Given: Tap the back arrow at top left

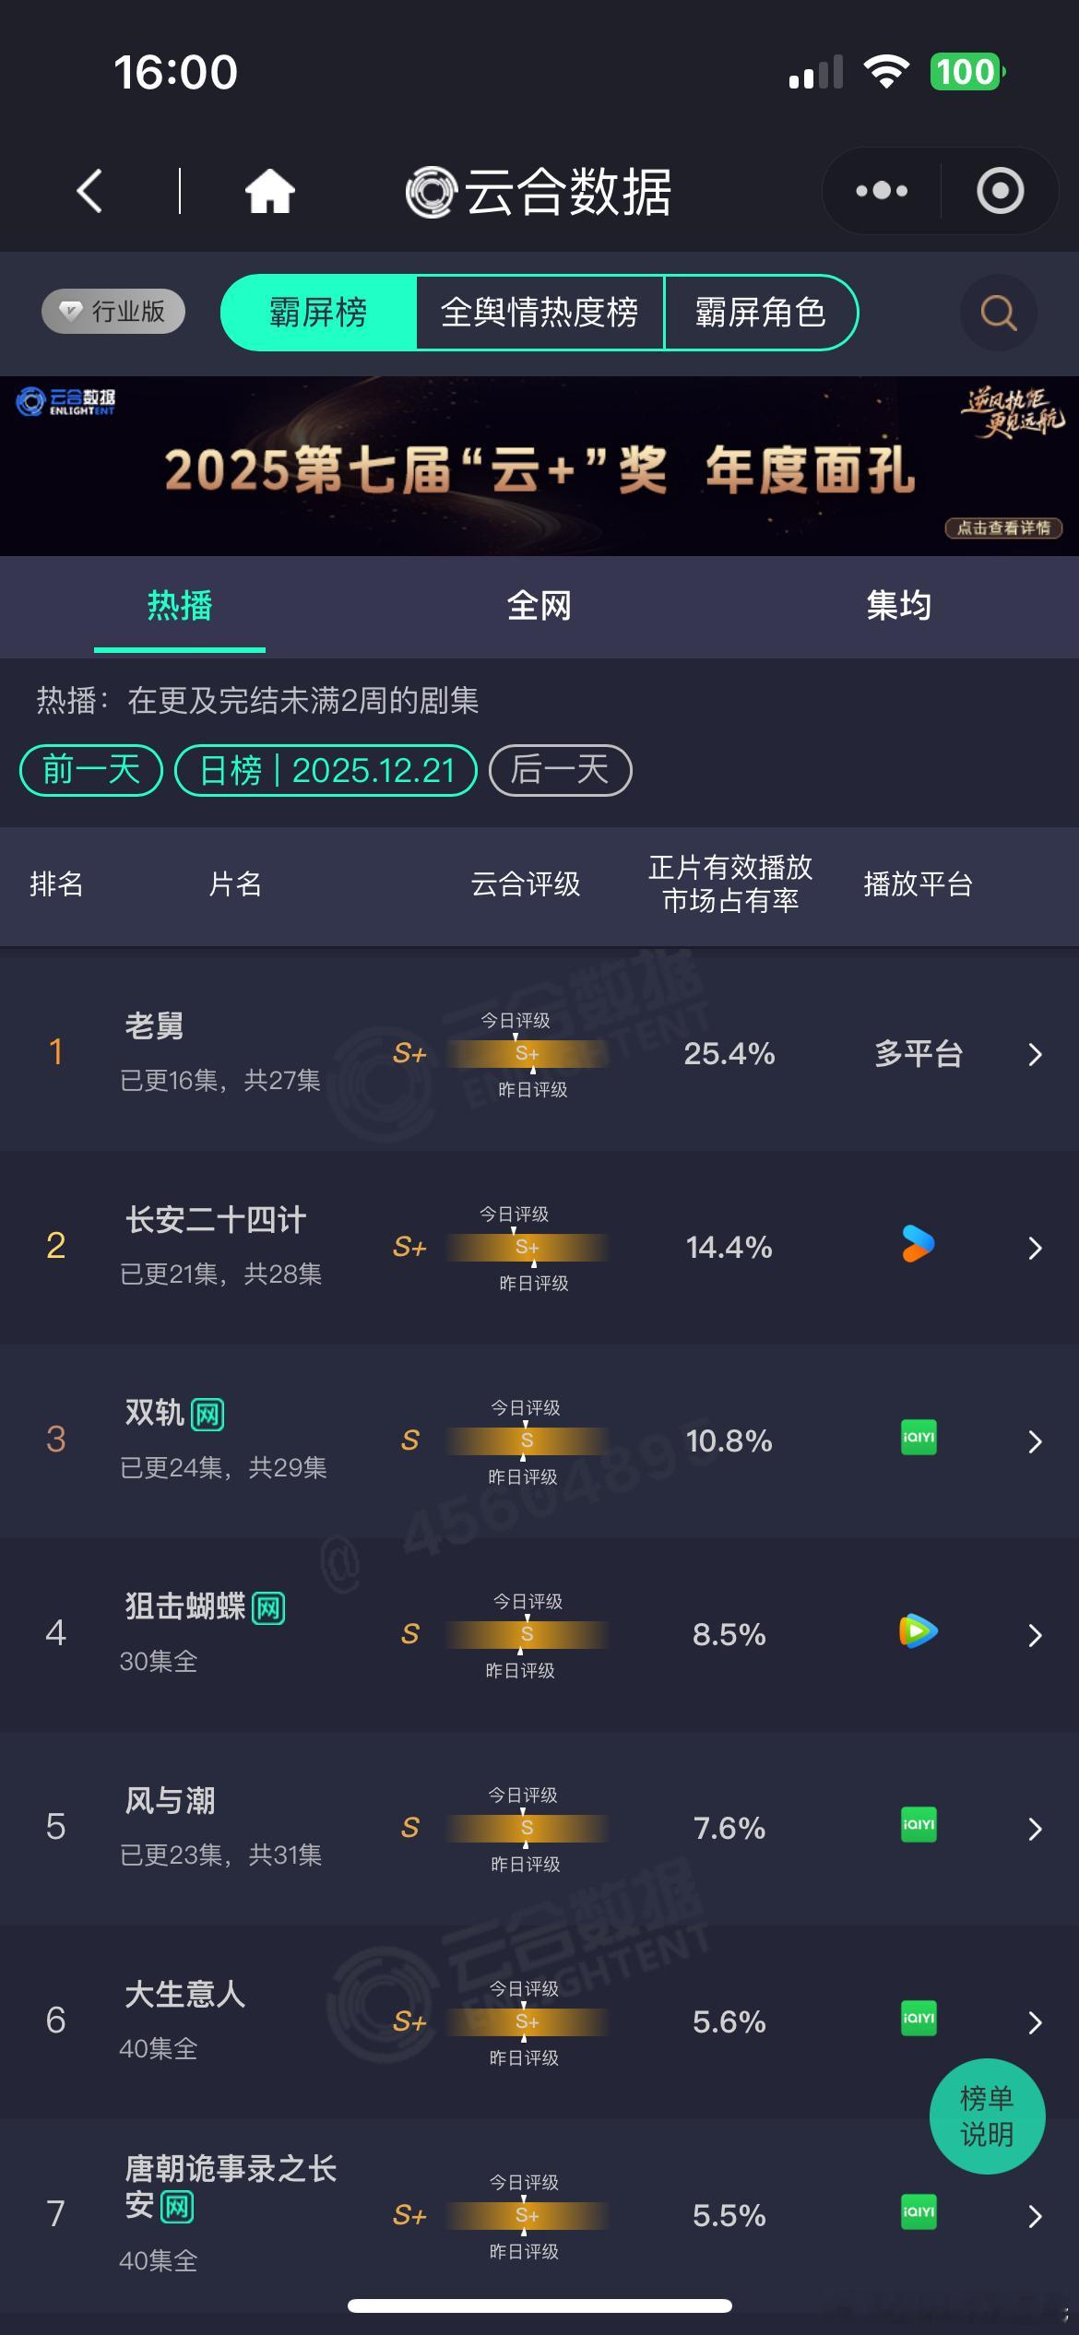Looking at the screenshot, I should pyautogui.click(x=88, y=189).
